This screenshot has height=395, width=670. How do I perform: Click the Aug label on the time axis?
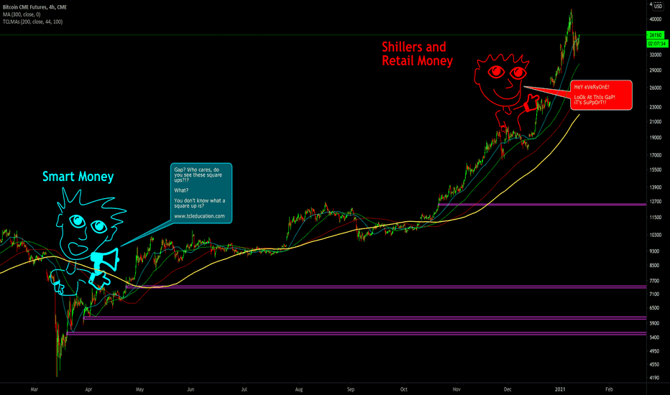[x=298, y=389]
